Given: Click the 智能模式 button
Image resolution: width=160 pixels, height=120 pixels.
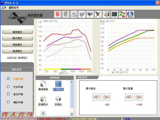Looking at the screenshot, I should [17, 45].
